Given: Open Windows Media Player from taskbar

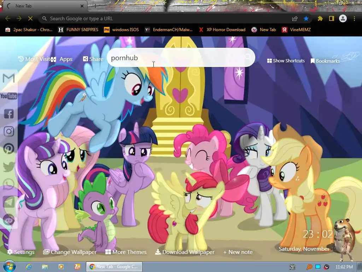Looking at the screenshot, I should tap(61, 267).
